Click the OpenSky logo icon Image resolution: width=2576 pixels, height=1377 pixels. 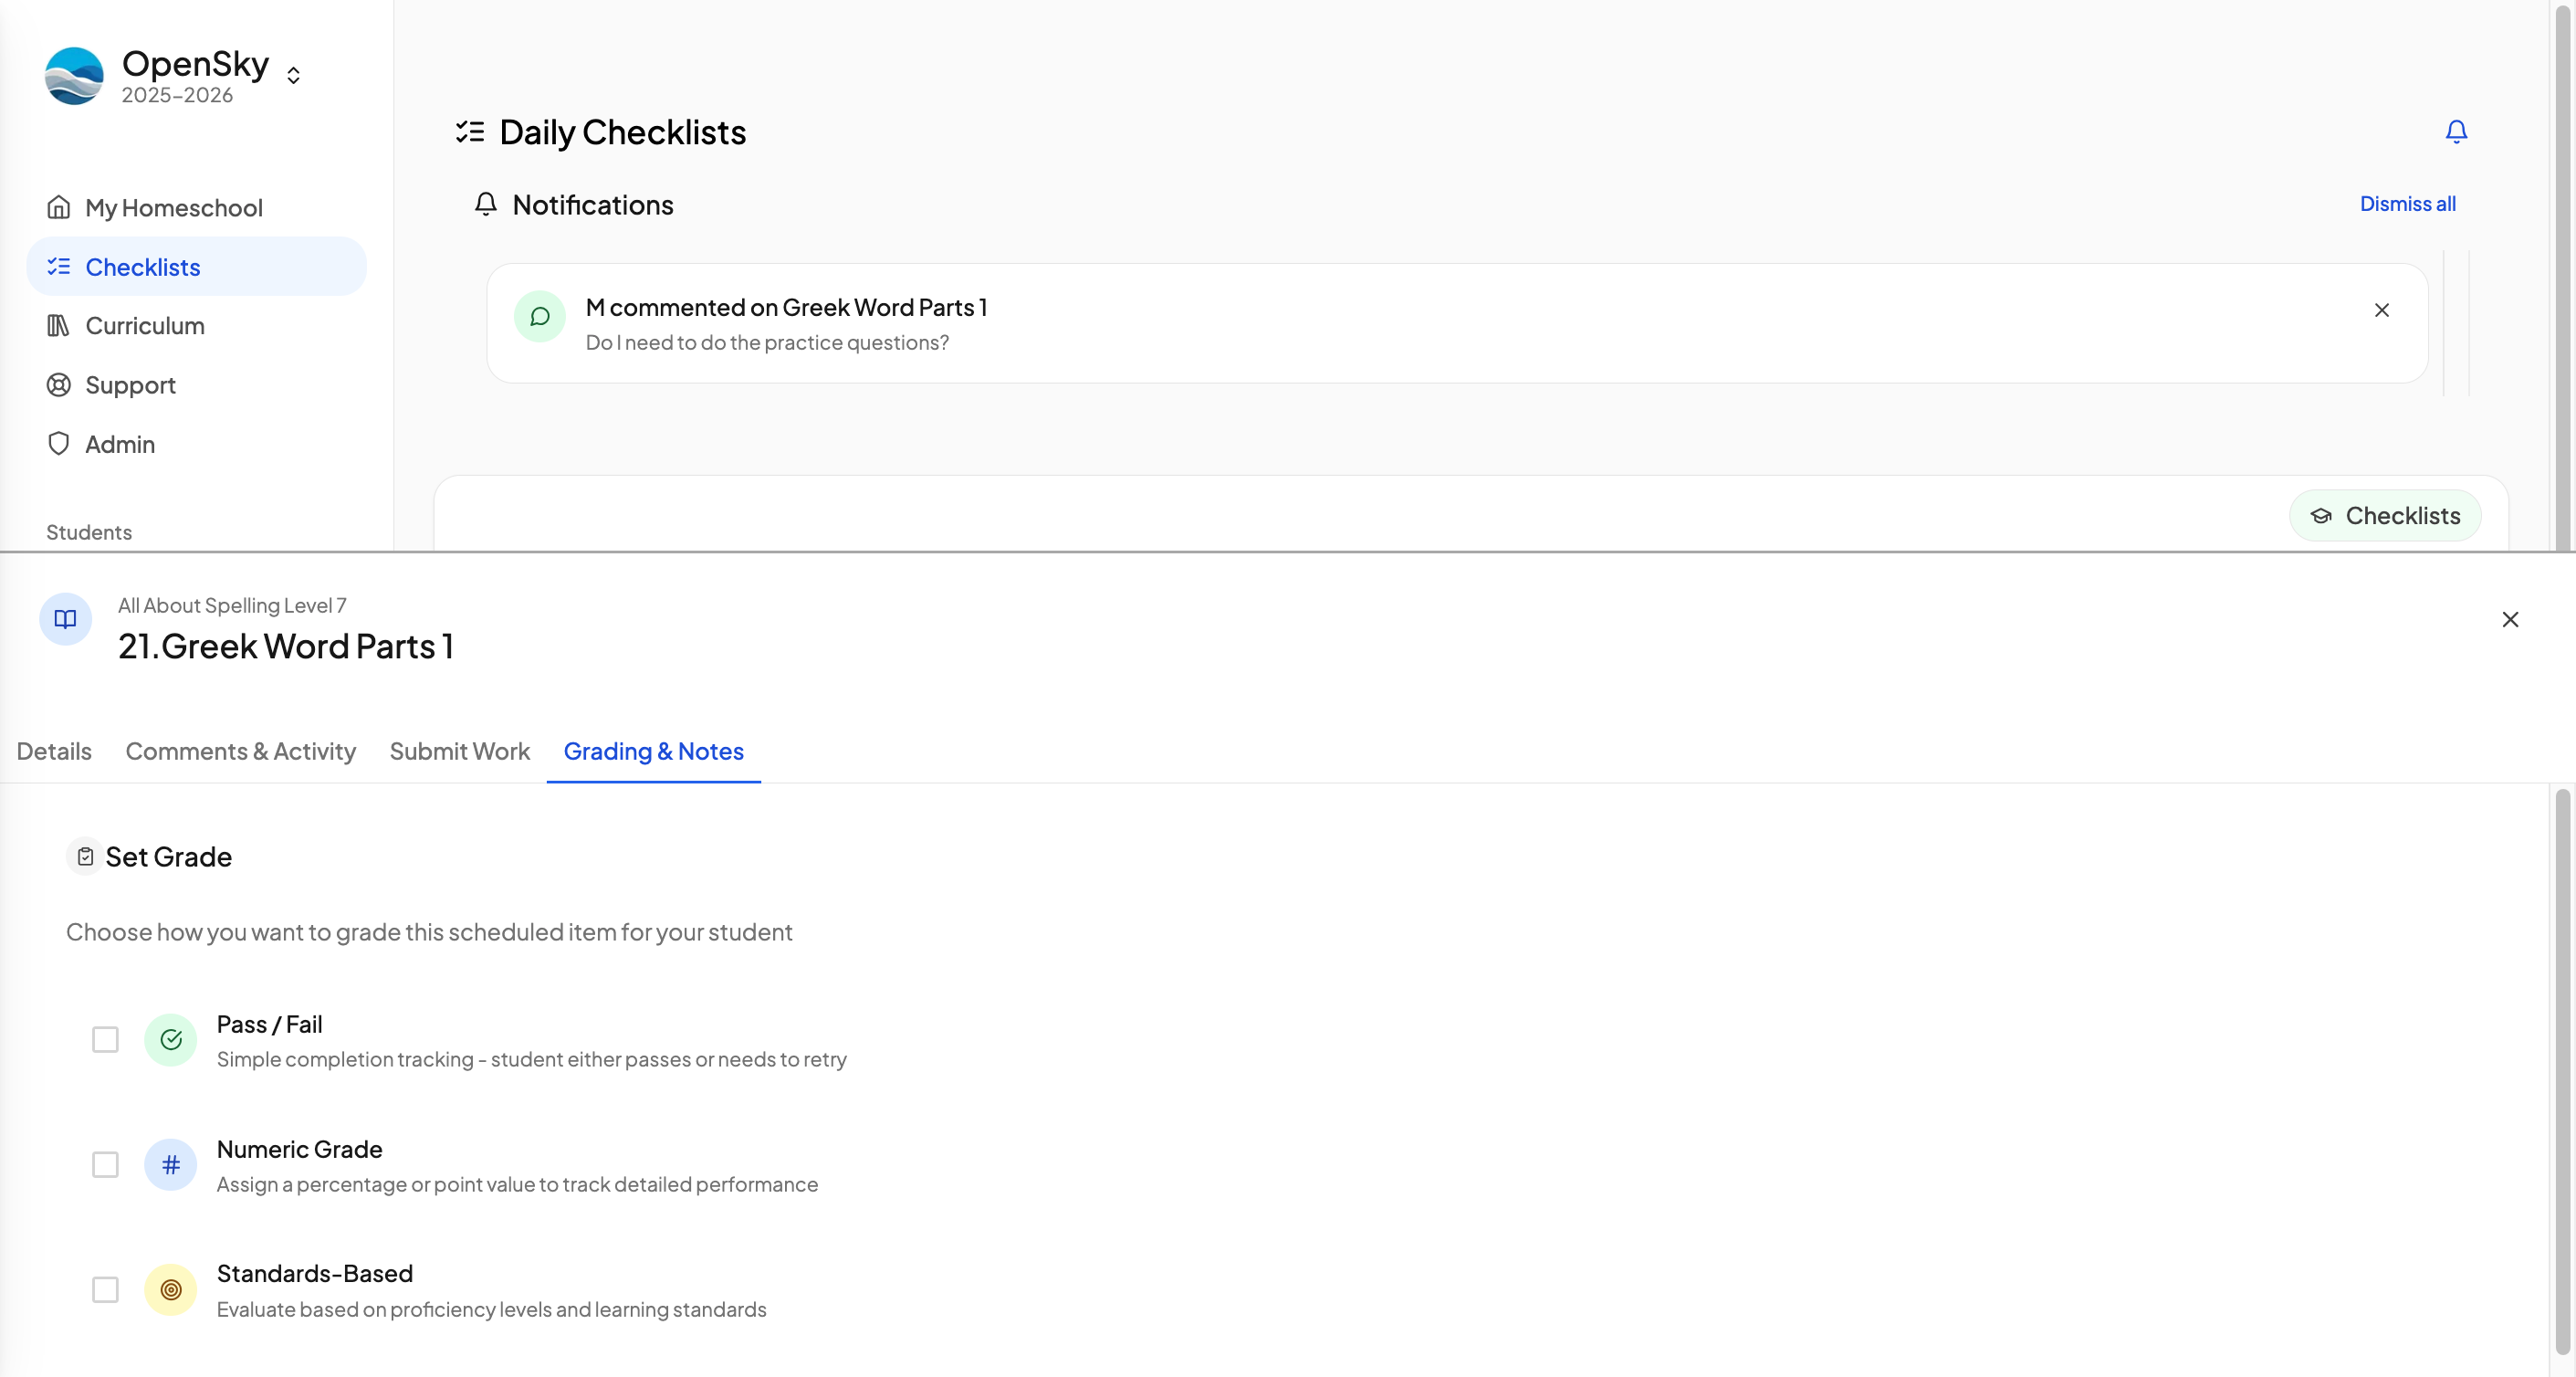click(x=74, y=76)
